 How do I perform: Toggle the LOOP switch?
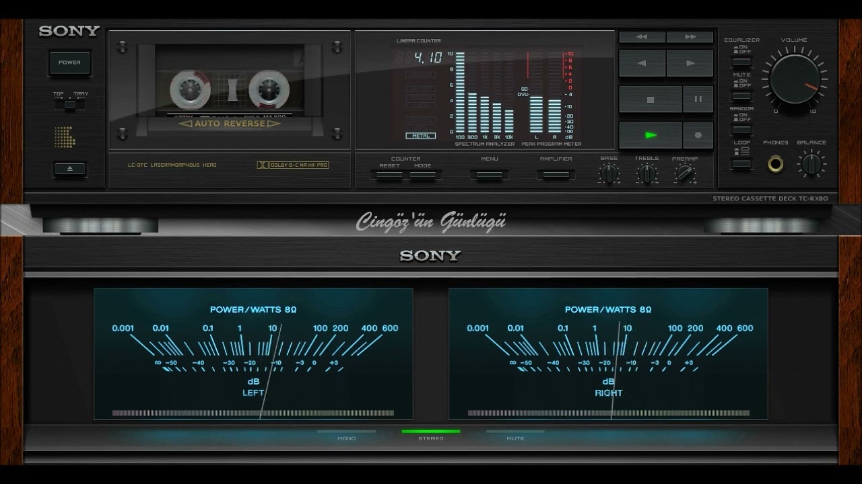tap(741, 163)
